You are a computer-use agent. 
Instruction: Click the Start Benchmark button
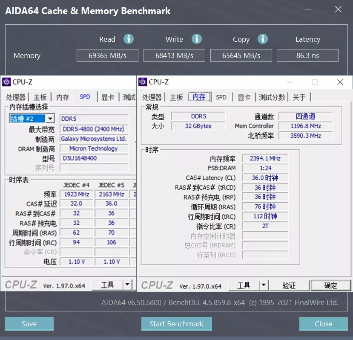coord(176,324)
